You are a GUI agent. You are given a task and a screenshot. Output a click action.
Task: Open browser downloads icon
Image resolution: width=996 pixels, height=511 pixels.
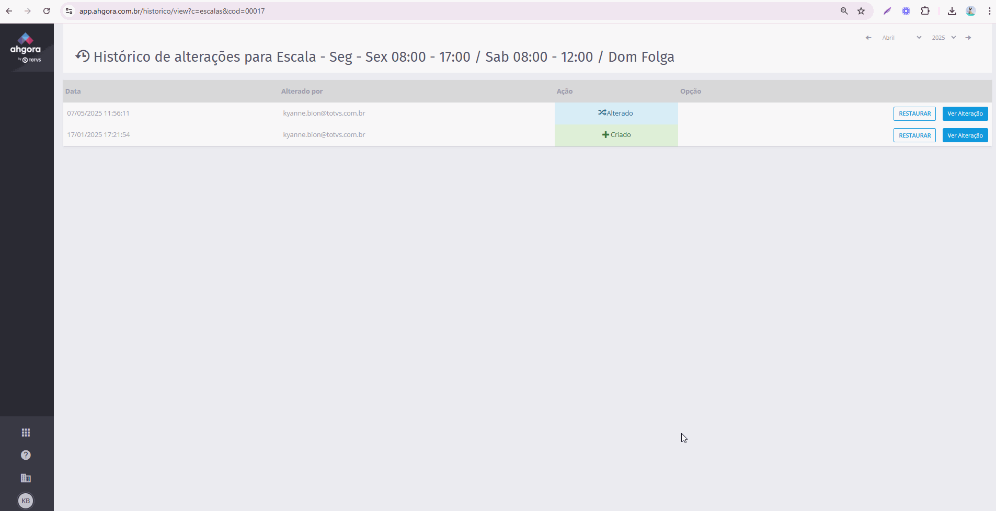(x=952, y=11)
